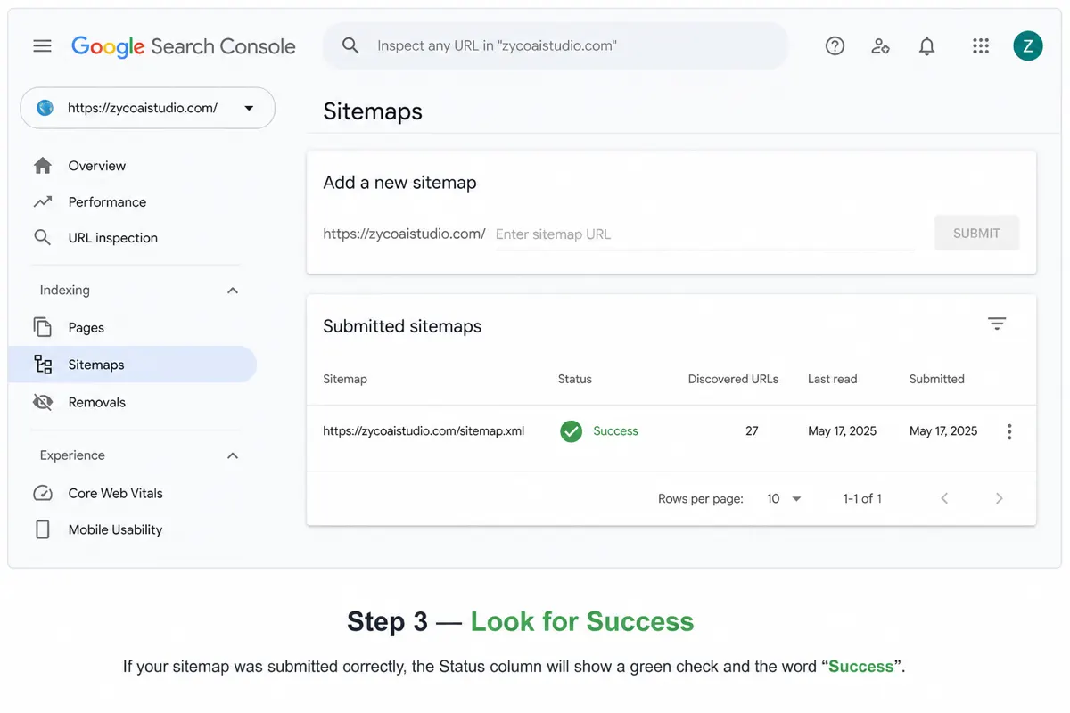Click the Google Search Console logo
Image resolution: width=1070 pixels, height=713 pixels.
(x=184, y=46)
